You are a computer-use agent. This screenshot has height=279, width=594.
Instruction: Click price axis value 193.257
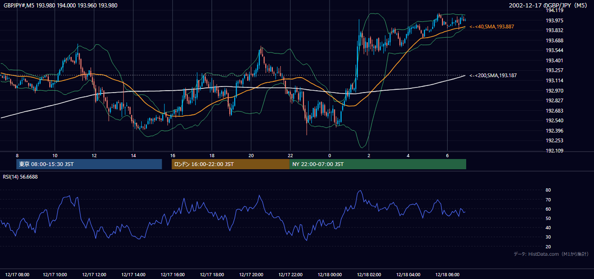tap(554, 71)
